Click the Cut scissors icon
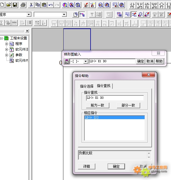This screenshot has width=171, height=180. pos(31,5)
